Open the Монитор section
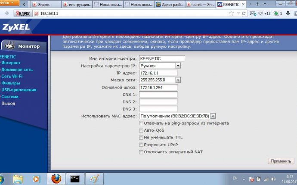The height and width of the screenshot is (185, 297). (29, 46)
